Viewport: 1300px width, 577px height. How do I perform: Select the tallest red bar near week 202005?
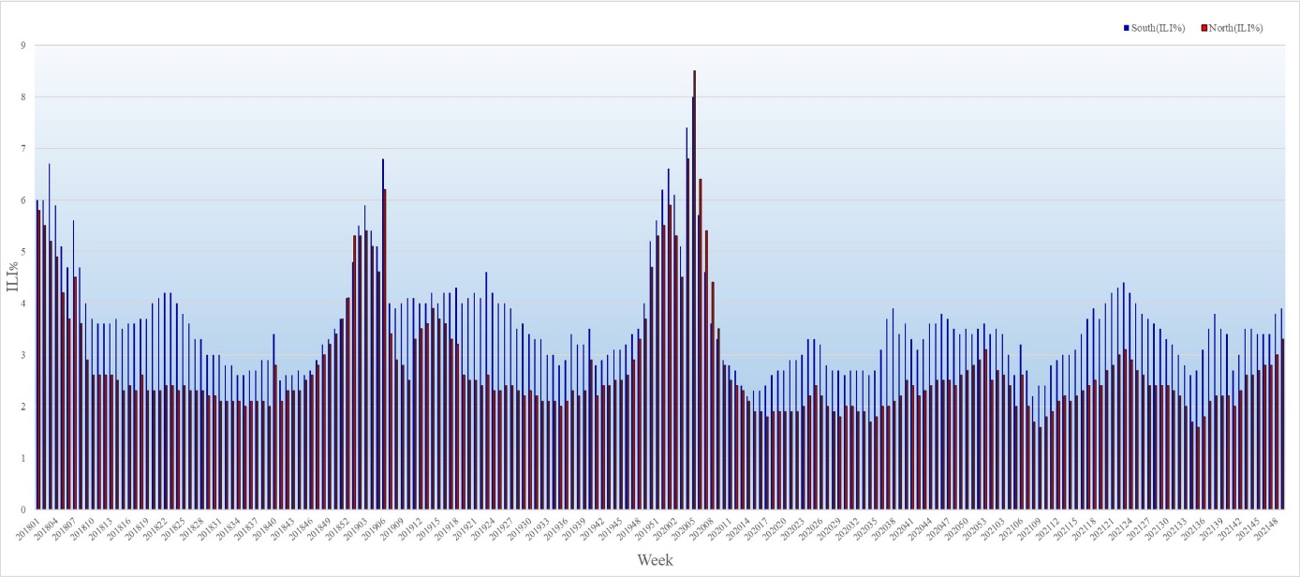(x=694, y=281)
